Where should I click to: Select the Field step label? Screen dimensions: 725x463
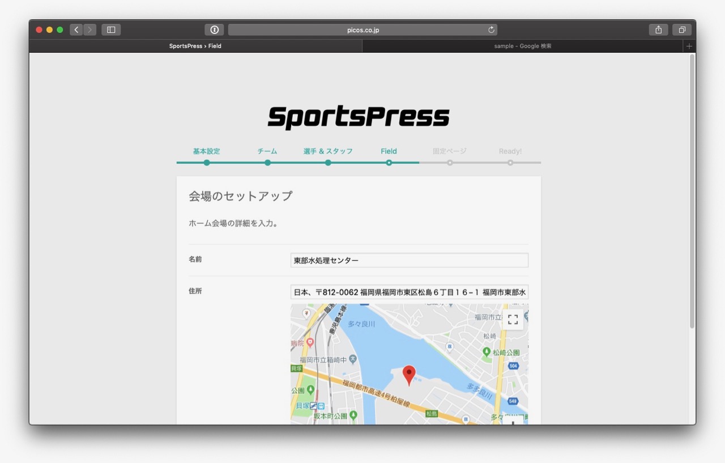pos(389,151)
